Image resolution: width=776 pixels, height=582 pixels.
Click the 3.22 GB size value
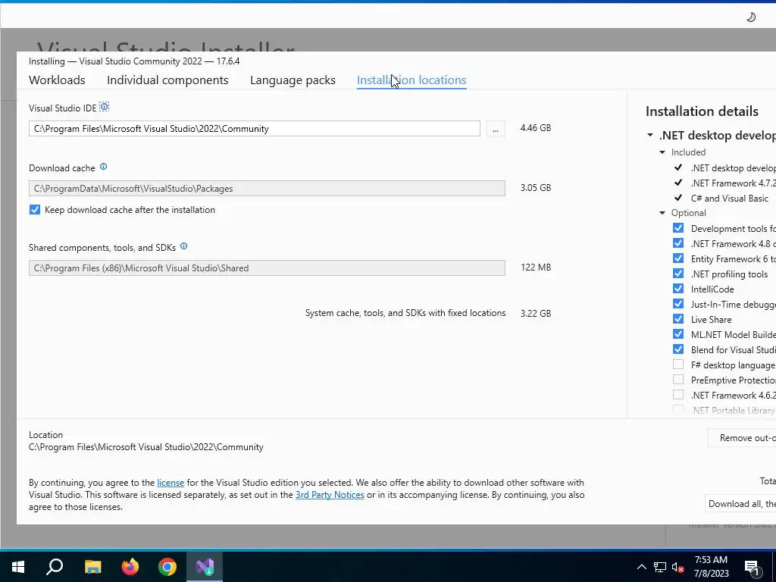(536, 314)
